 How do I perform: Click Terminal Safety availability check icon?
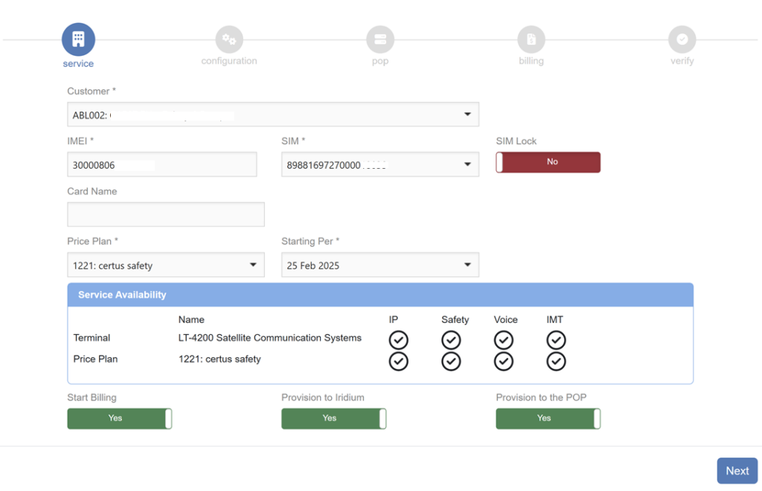[451, 340]
